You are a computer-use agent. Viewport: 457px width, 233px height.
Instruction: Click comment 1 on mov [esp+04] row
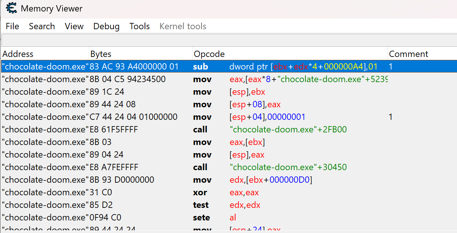click(391, 117)
